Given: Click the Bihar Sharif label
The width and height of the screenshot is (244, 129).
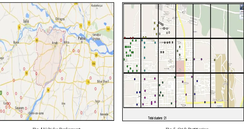Looking at the screenshot, I should tap(103, 81).
